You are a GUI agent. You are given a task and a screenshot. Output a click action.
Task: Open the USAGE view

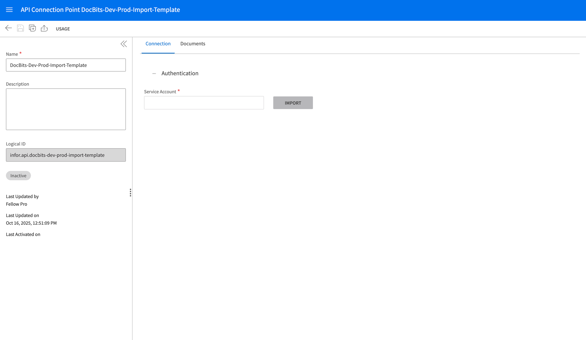point(63,29)
